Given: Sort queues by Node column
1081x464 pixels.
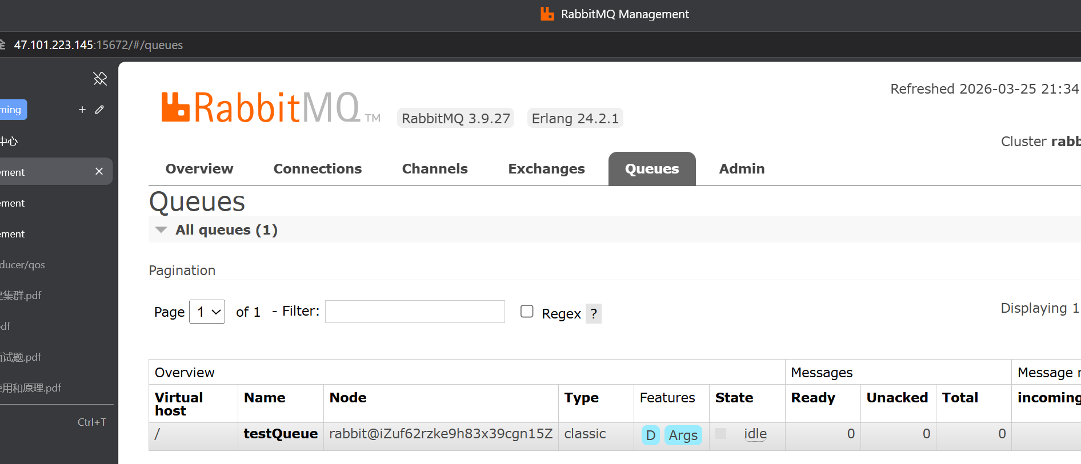Looking at the screenshot, I should point(348,398).
